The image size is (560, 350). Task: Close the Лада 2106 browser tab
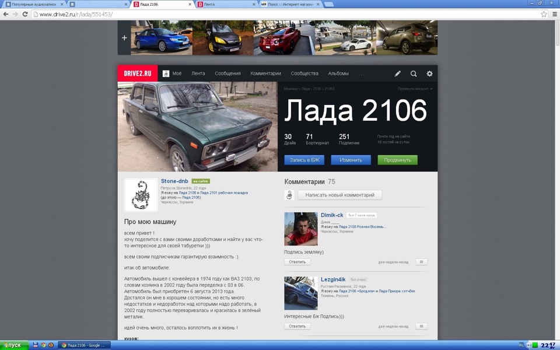pyautogui.click(x=190, y=4)
